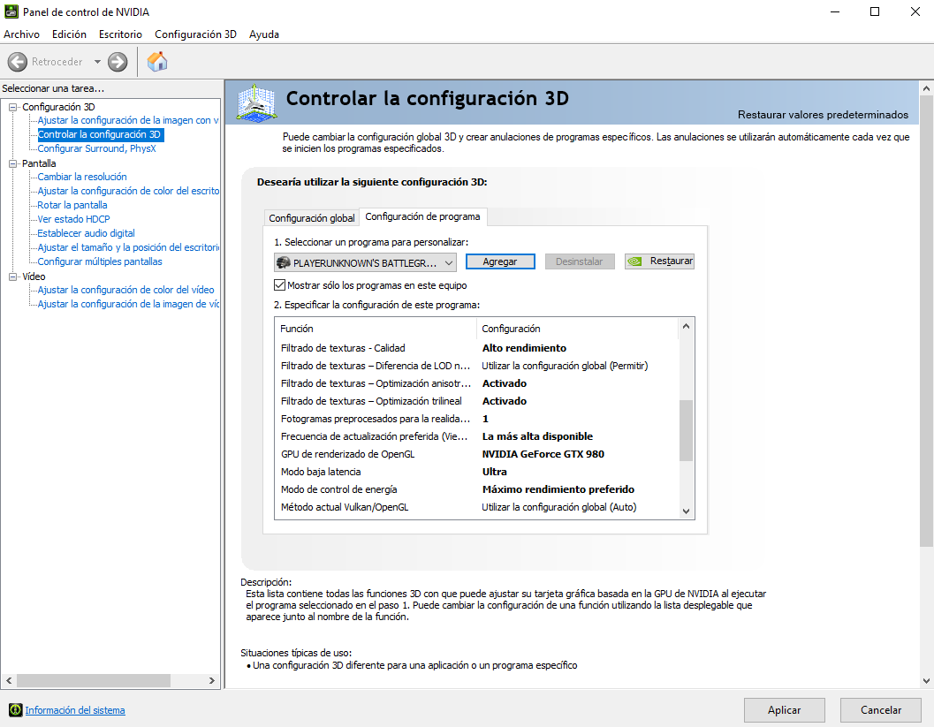Image resolution: width=934 pixels, height=727 pixels.
Task: Select Filtrado de texturas – Optimización anisotrópica row
Action: point(476,383)
